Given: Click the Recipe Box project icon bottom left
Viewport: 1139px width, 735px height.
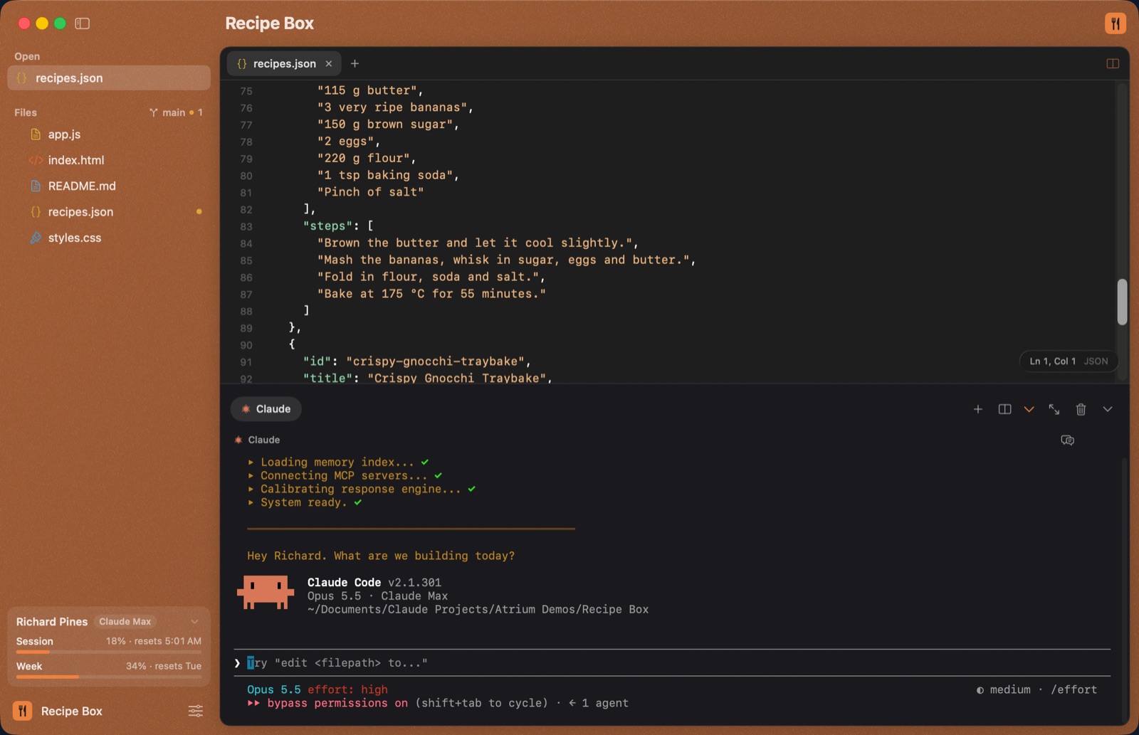Looking at the screenshot, I should (x=23, y=711).
